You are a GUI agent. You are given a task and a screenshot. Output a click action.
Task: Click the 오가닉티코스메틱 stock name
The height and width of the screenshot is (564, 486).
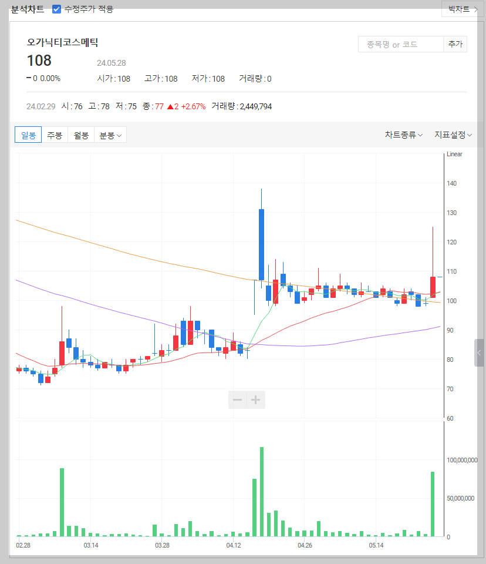click(62, 42)
